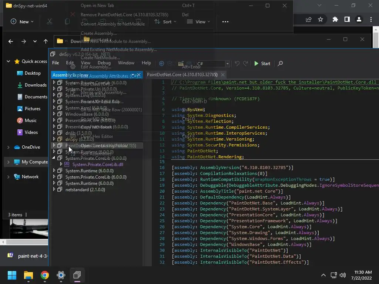Select WindowsBase (6.0.0.0) in Assembly Explorer

pos(87,114)
